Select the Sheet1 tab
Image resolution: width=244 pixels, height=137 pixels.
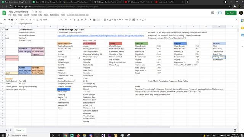tap(20, 130)
